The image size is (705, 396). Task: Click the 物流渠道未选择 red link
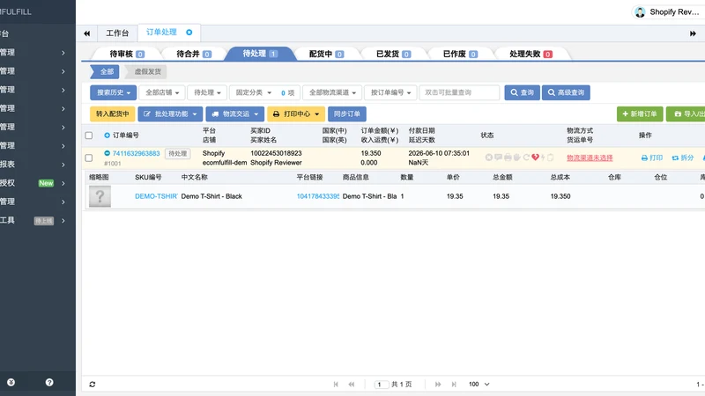click(x=590, y=158)
